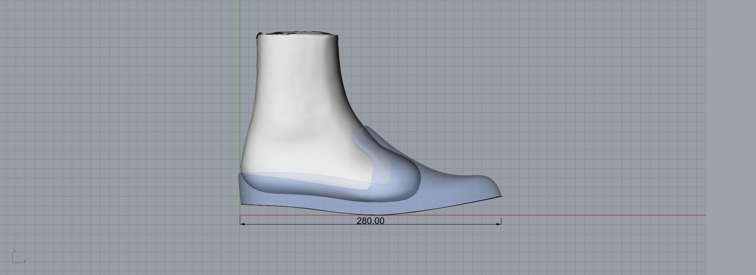Click the y label on axis icon
The height and width of the screenshot is (275, 756).
pos(25,262)
